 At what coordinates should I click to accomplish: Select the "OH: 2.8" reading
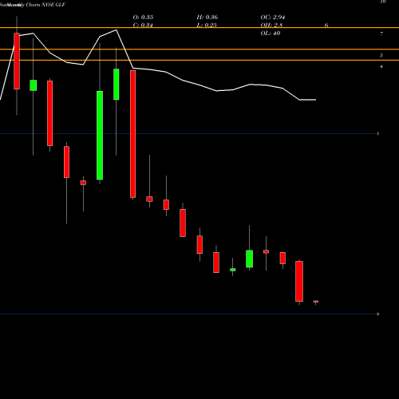[271, 26]
